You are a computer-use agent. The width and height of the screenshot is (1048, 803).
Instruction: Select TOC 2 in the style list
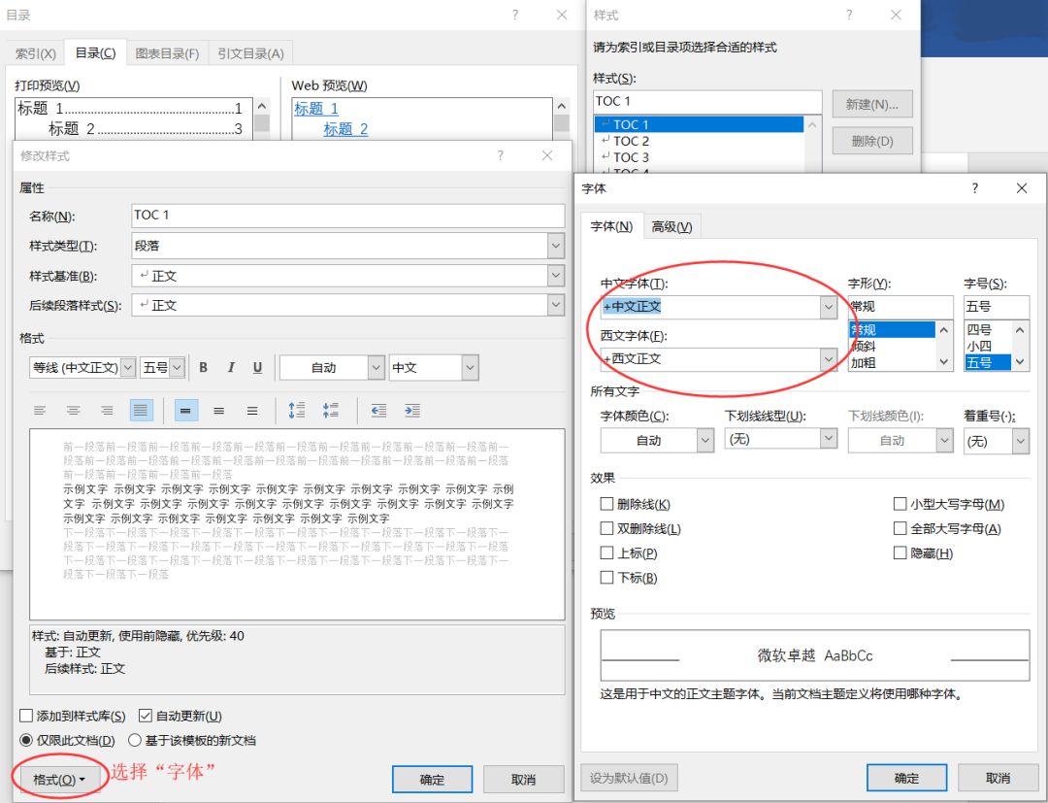[x=630, y=141]
